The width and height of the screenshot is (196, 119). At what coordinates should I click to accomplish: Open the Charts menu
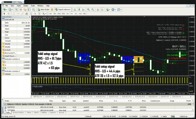(26, 6)
